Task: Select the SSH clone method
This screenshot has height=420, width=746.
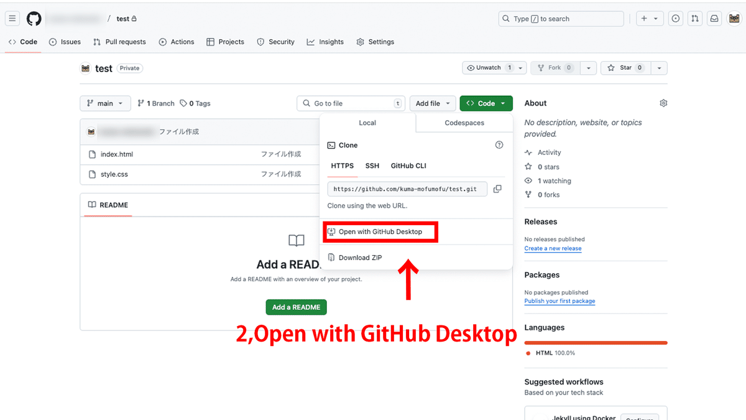Action: click(x=372, y=166)
